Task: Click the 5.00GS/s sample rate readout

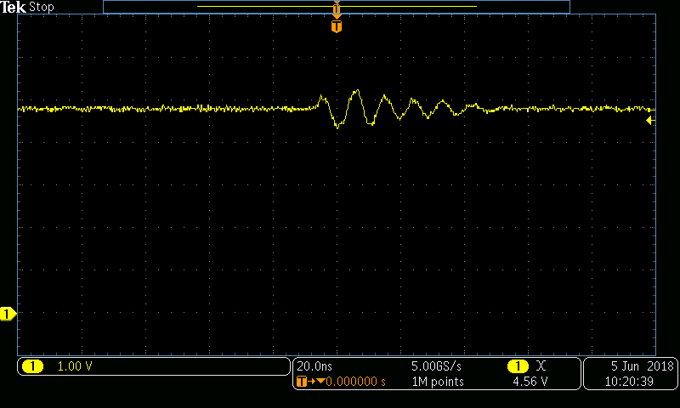Action: point(438,365)
